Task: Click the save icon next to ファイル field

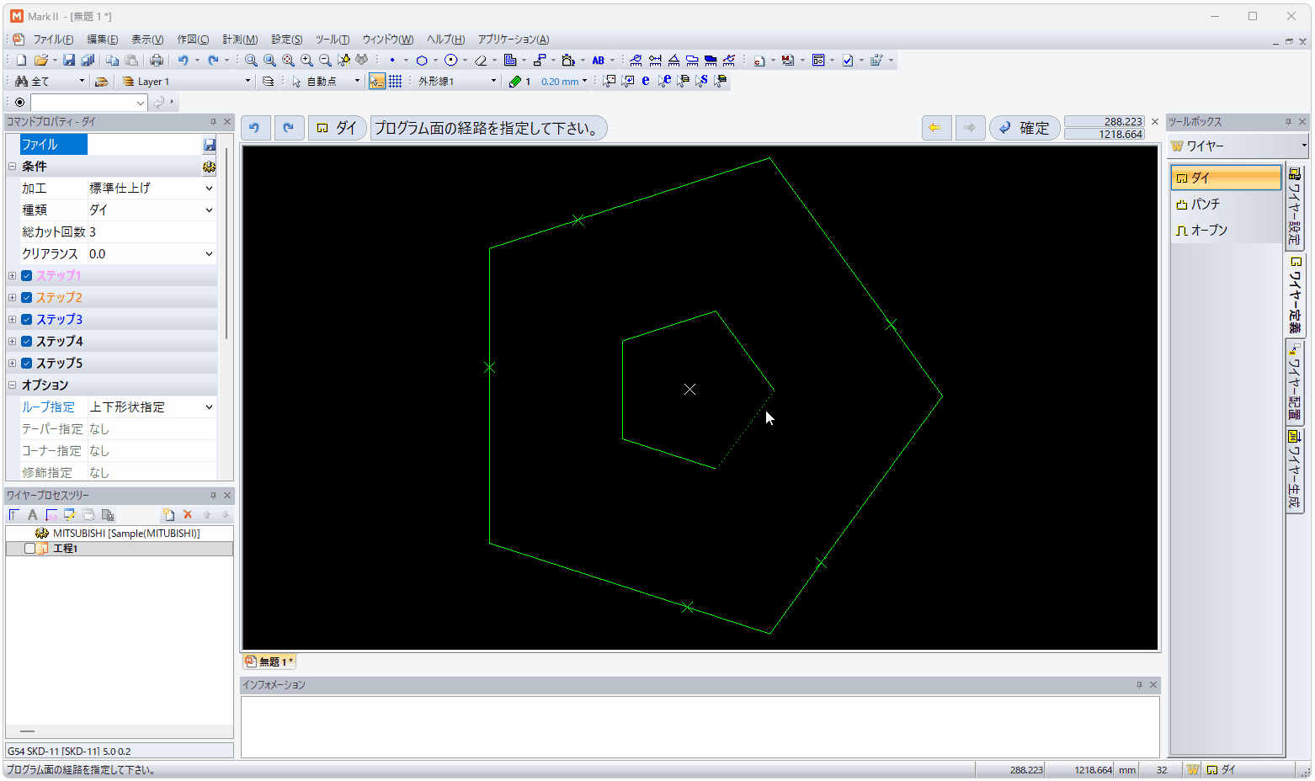Action: coord(209,145)
